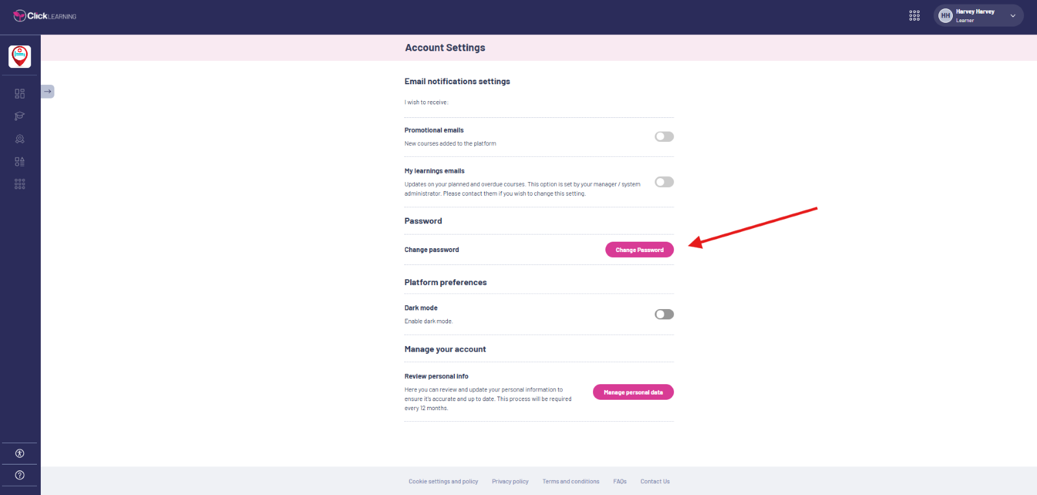The height and width of the screenshot is (495, 1037).
Task: Expand the sidebar with the arrow button
Action: pyautogui.click(x=47, y=91)
